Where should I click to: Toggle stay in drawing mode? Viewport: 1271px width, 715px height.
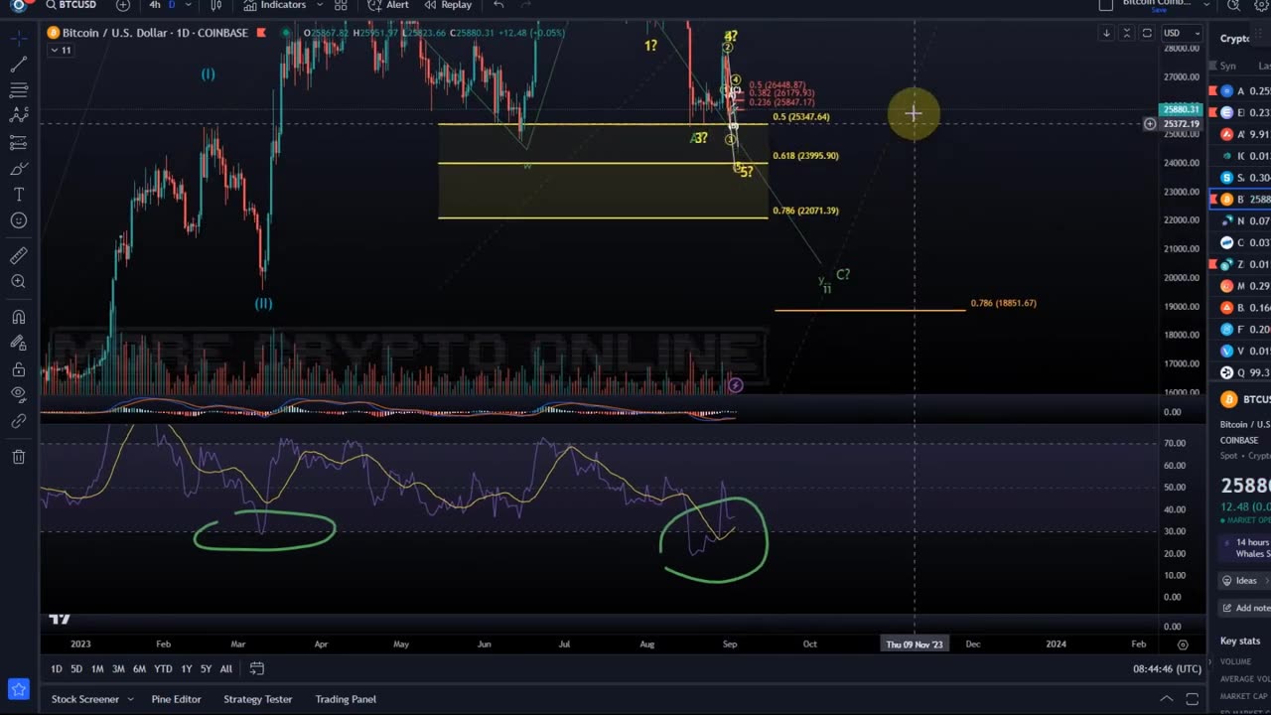[x=18, y=343]
